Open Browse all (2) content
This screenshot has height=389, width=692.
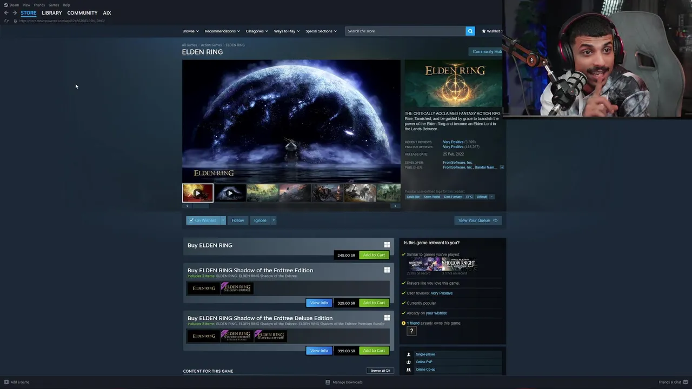380,371
